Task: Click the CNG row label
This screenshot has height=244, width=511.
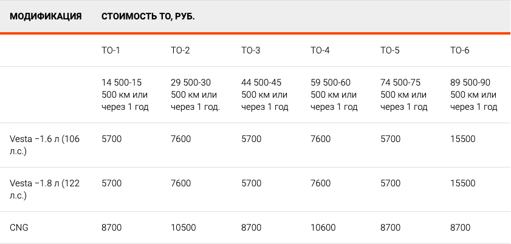Action: click(19, 228)
